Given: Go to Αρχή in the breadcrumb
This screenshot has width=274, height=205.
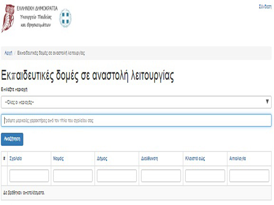Looking at the screenshot, I should pos(8,53).
